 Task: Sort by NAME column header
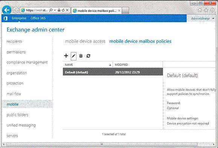pyautogui.click(x=88, y=65)
